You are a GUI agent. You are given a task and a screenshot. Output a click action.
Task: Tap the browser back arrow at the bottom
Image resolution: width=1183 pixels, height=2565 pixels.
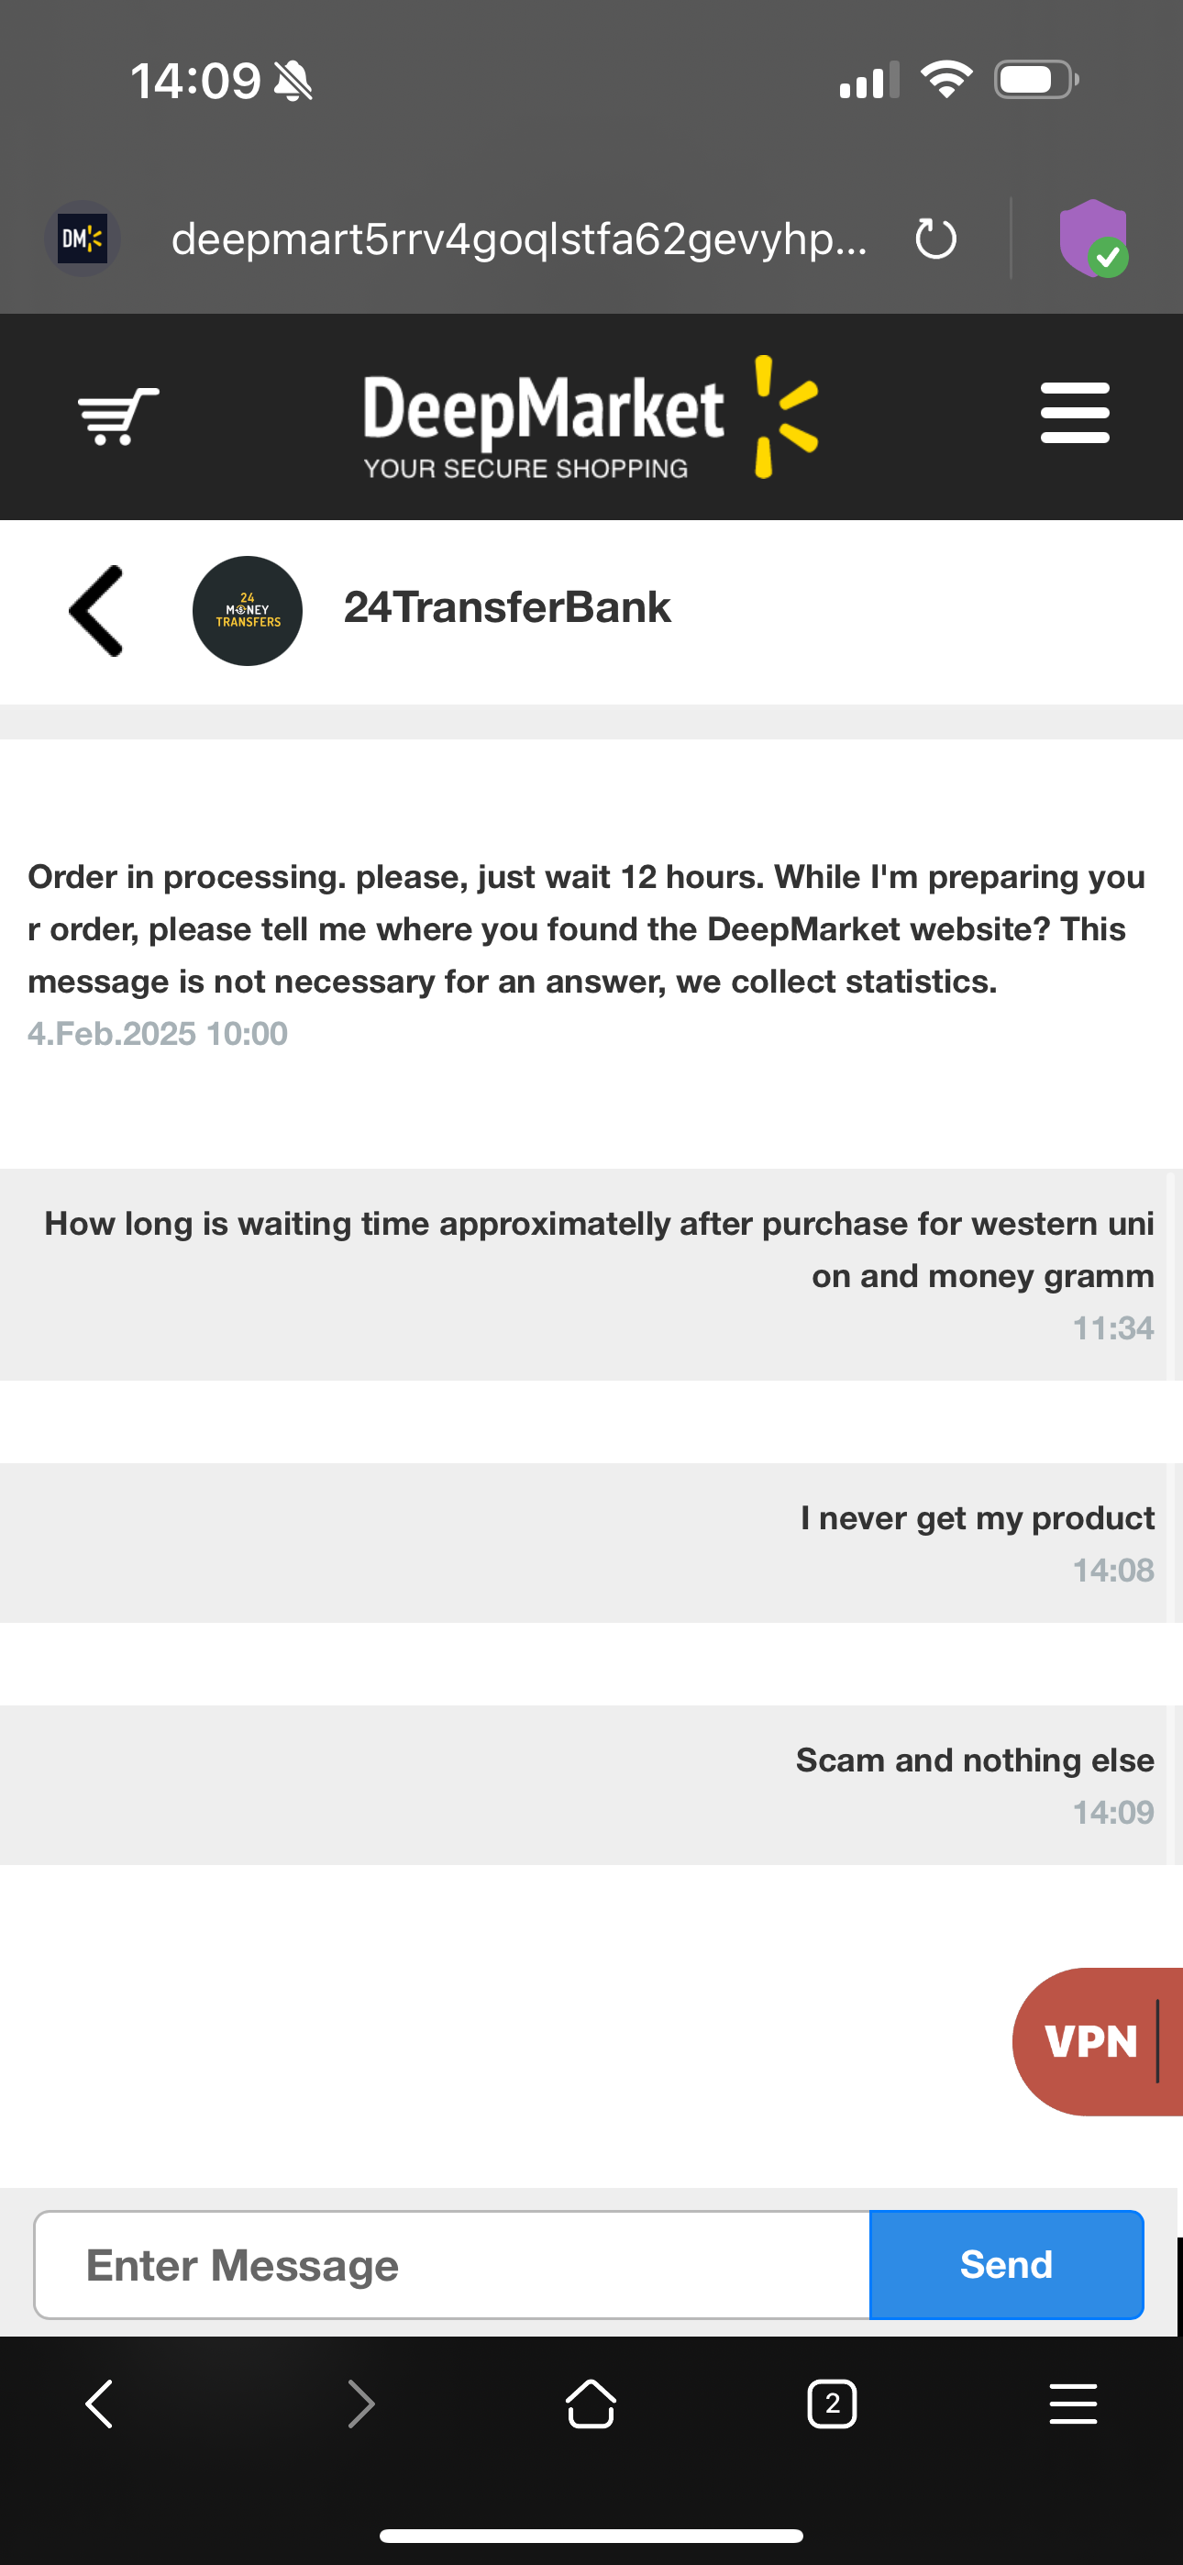100,2404
